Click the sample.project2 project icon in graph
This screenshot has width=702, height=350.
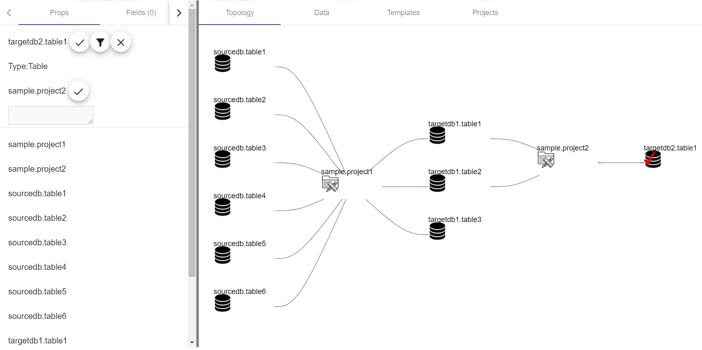coord(546,160)
